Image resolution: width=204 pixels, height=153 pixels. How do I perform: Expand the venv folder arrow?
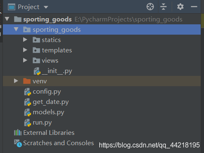[16, 81]
